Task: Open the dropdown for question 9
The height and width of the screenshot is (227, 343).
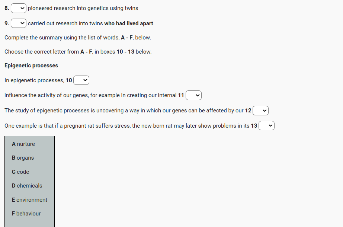Action: [19, 23]
